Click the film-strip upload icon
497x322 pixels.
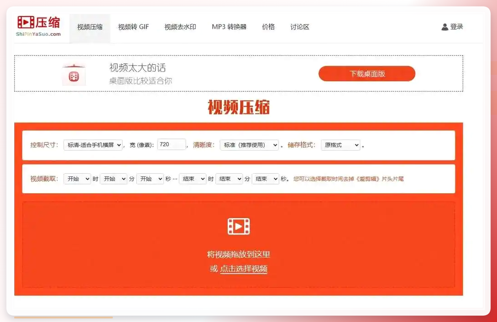(239, 226)
